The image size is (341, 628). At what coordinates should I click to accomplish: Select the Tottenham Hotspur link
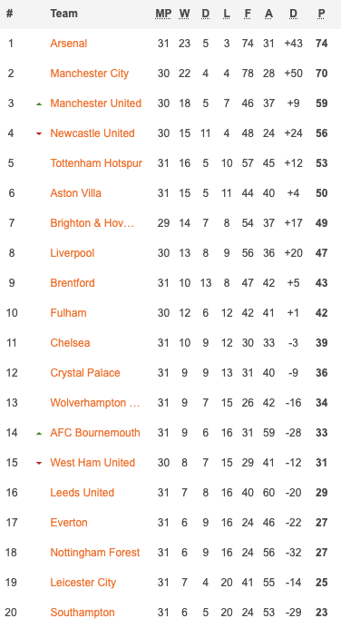click(96, 163)
